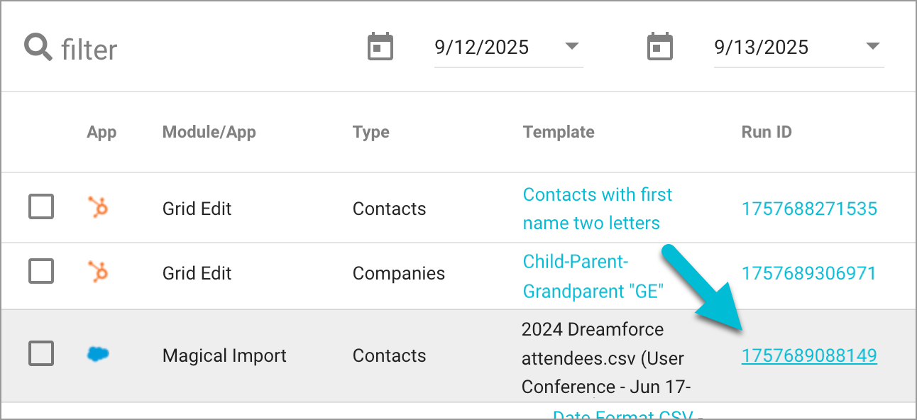Click the HubSpot icon on the Contacts Grid Edit row
Viewport: 917px width, 420px height.
(x=99, y=207)
